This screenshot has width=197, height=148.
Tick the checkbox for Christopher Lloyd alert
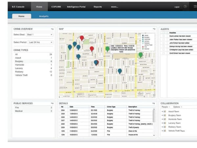pos(164,50)
